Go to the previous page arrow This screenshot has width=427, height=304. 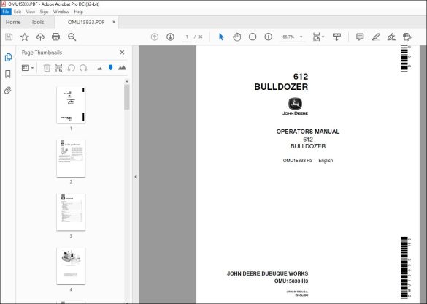pos(155,37)
